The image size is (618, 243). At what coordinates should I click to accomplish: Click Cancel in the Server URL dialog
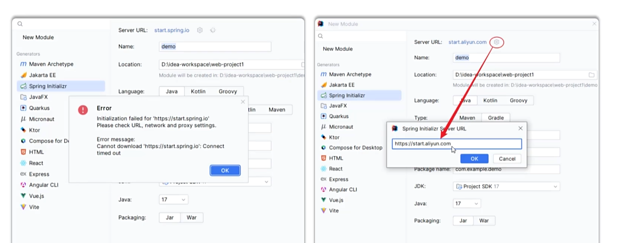[507, 159]
